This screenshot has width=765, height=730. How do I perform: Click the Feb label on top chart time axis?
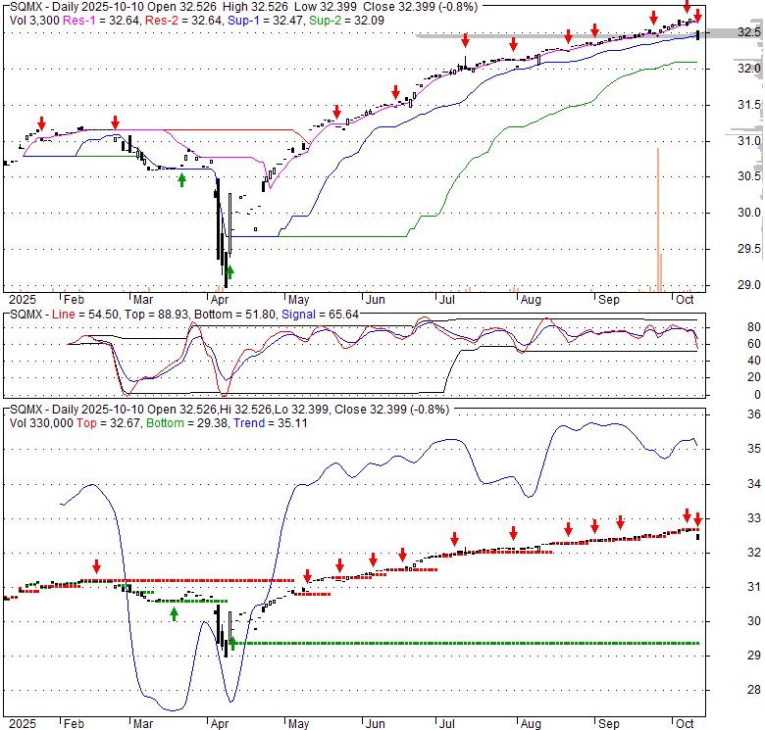(74, 300)
